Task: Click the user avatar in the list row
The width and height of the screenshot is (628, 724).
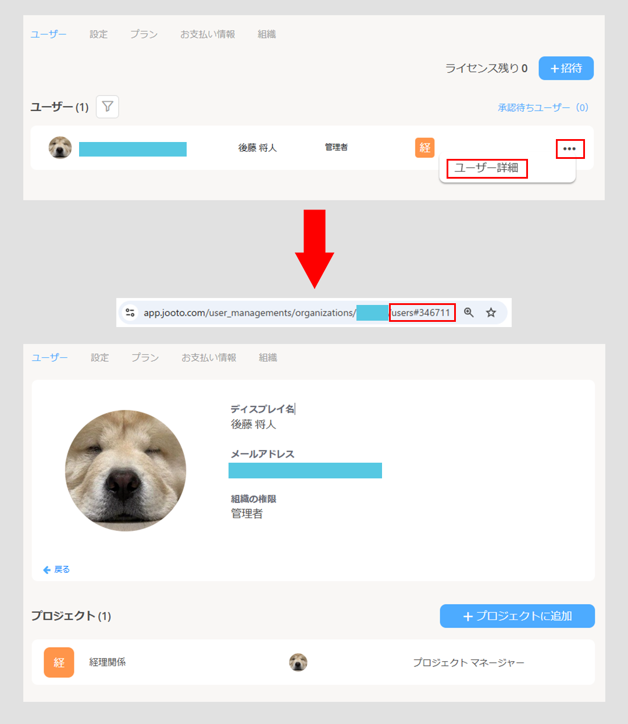Action: (x=60, y=148)
